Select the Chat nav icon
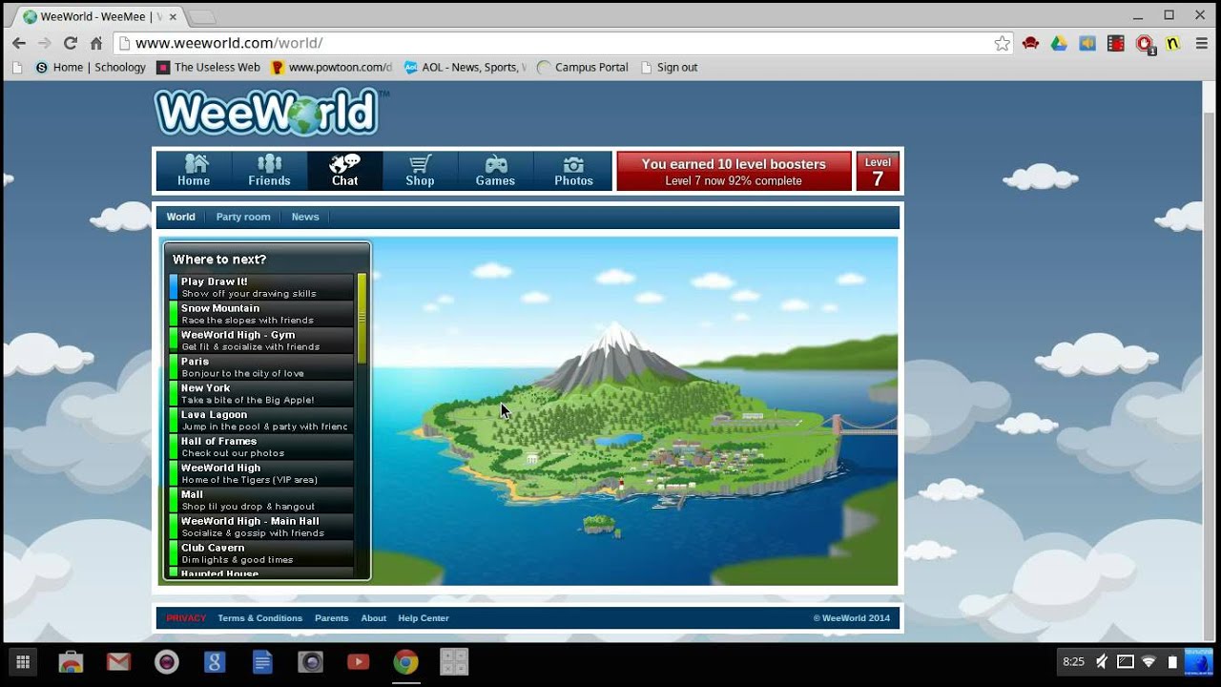 point(344,171)
